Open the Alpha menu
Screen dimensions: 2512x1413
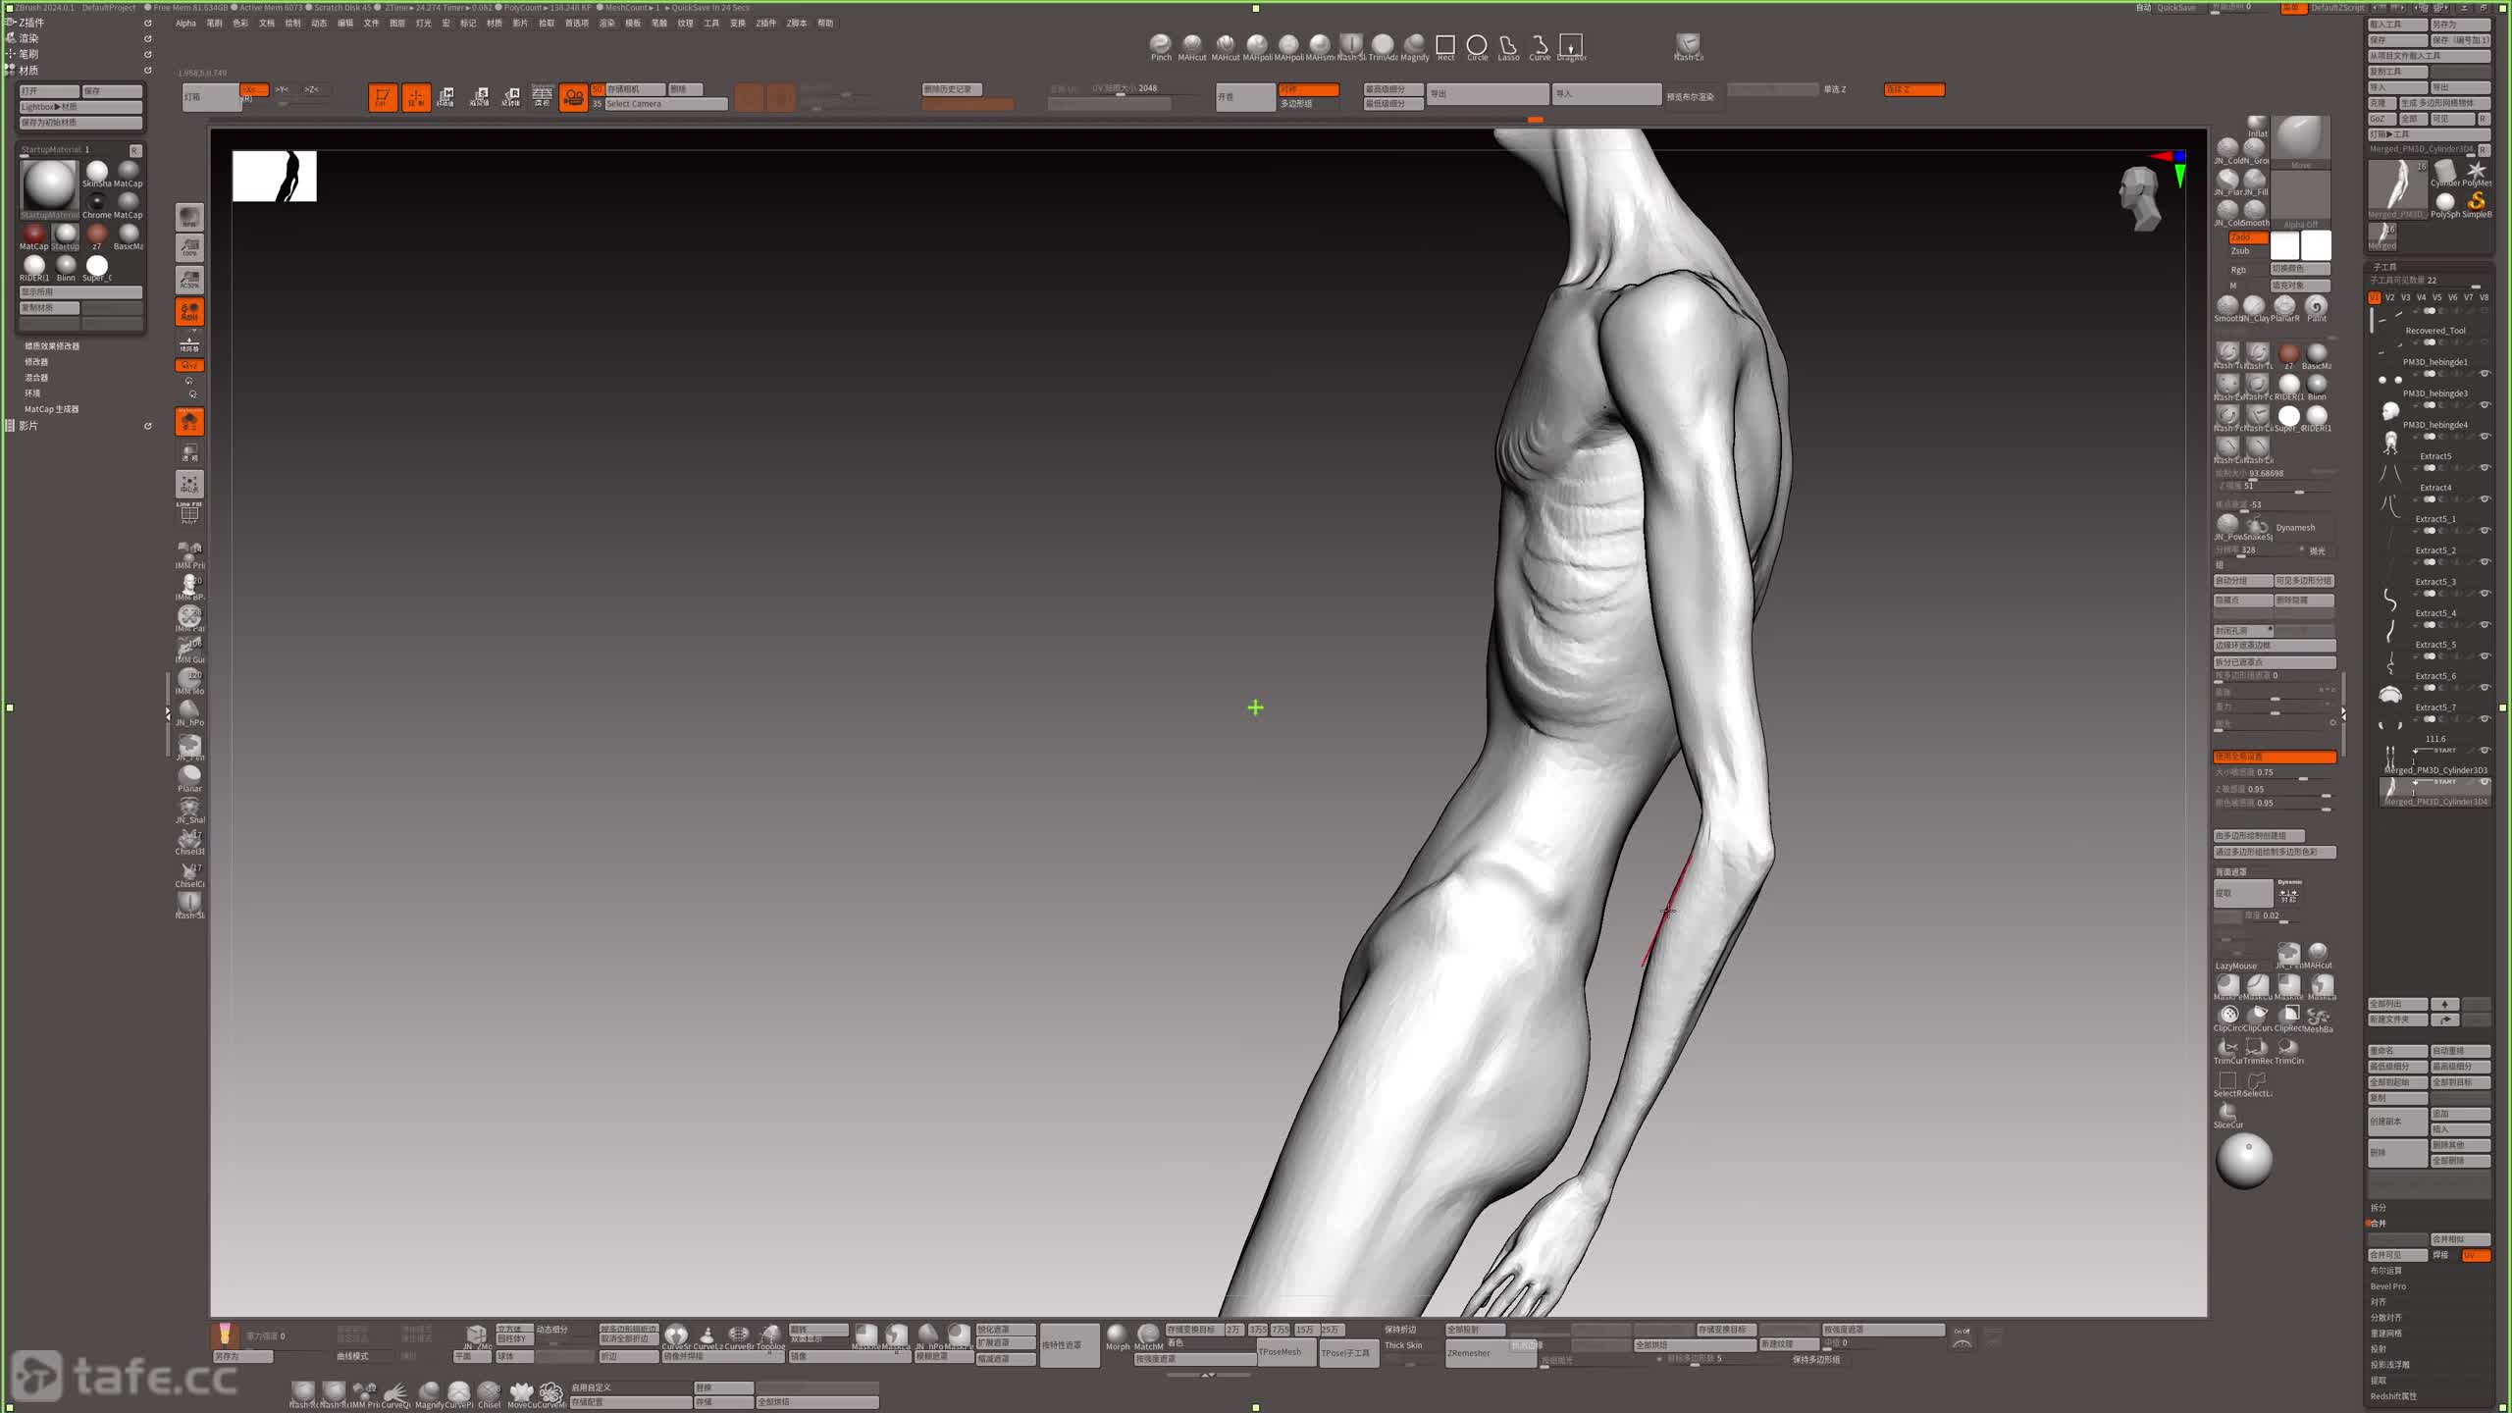click(x=185, y=24)
